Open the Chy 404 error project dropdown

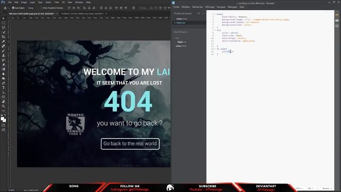point(182,32)
